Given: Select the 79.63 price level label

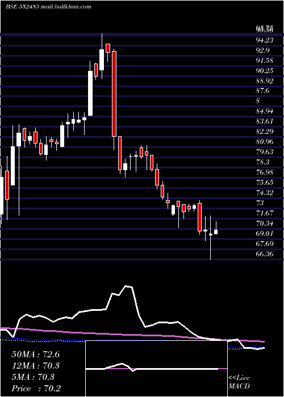Looking at the screenshot, I should 265,151.
